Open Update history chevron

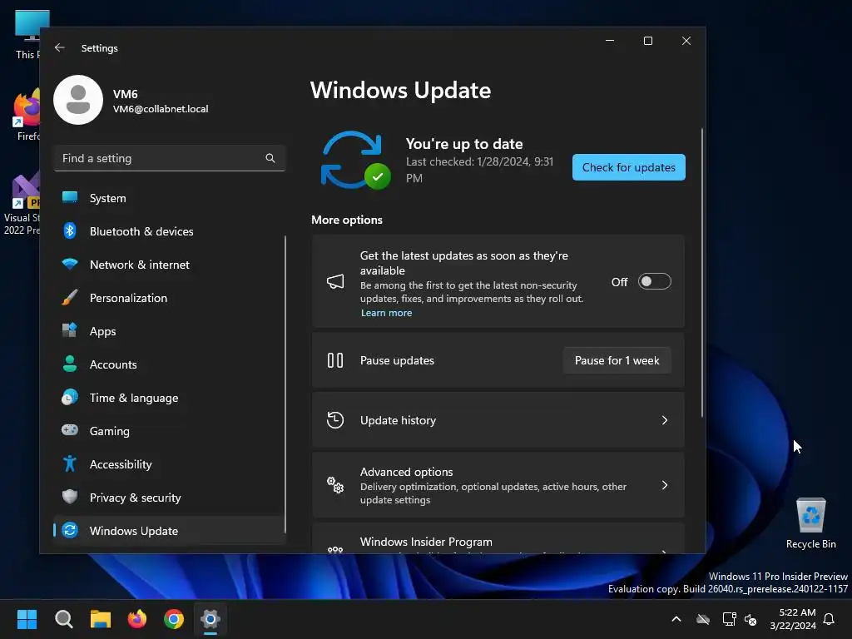click(665, 420)
